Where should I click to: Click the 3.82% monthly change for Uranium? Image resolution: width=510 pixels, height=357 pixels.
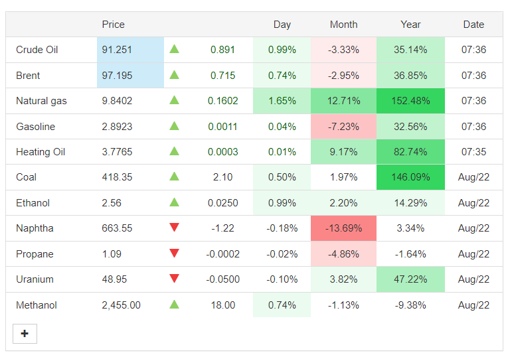(343, 279)
